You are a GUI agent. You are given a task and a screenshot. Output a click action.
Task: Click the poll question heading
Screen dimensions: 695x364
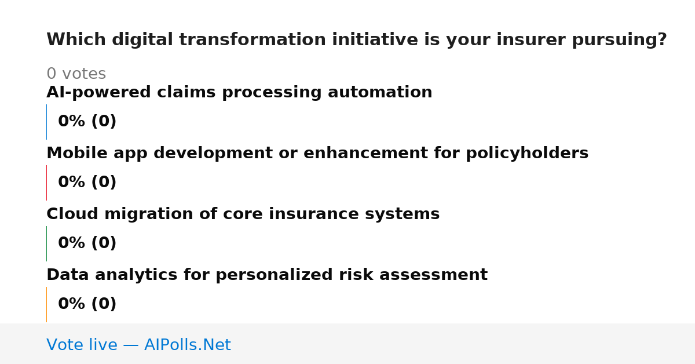click(357, 40)
